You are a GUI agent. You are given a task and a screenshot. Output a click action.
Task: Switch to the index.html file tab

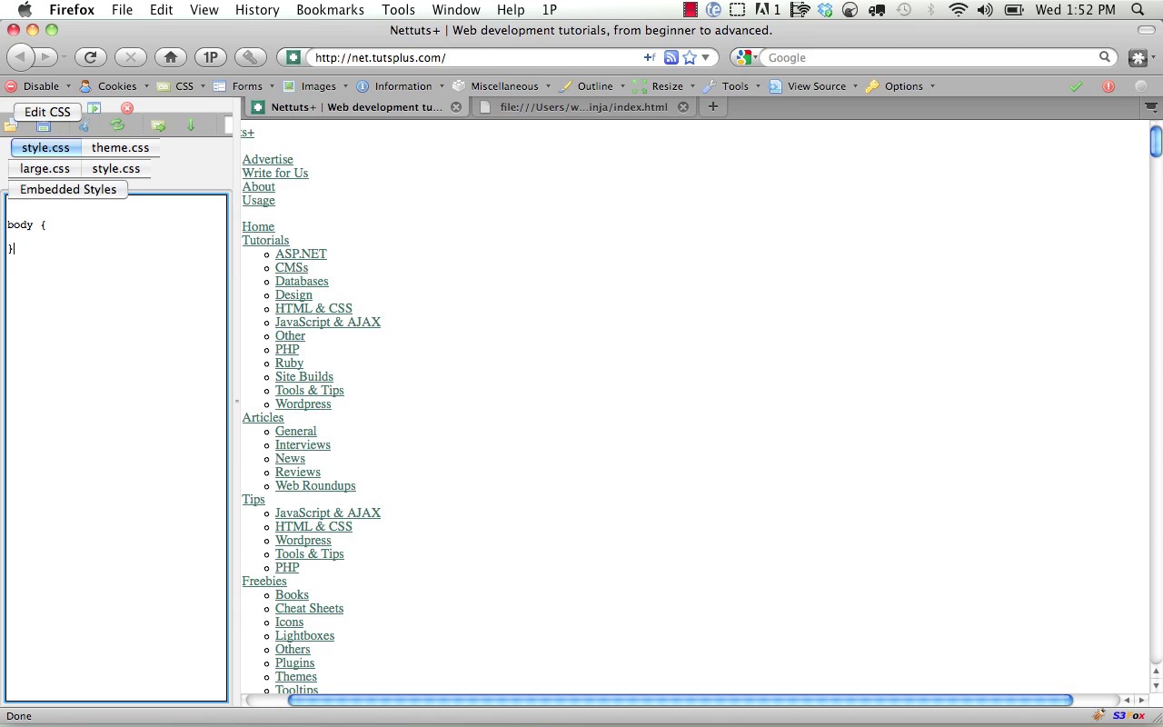(x=583, y=106)
